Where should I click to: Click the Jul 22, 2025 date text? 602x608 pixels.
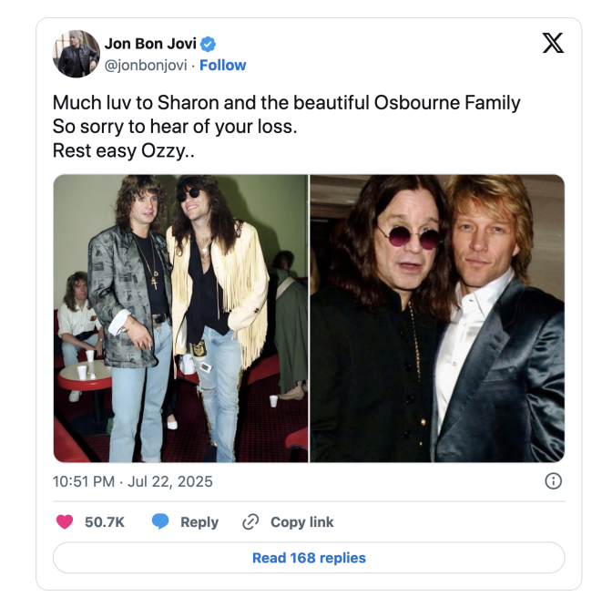tap(170, 481)
